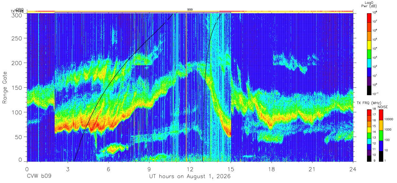The image size is (397, 183).
Task: Click the blue segment of the NOISE colorbar
Action: coord(381,146)
